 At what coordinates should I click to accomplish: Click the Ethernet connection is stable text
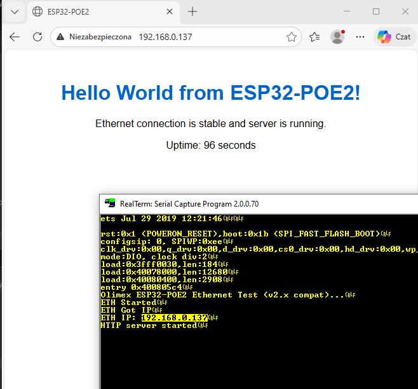[x=211, y=124]
